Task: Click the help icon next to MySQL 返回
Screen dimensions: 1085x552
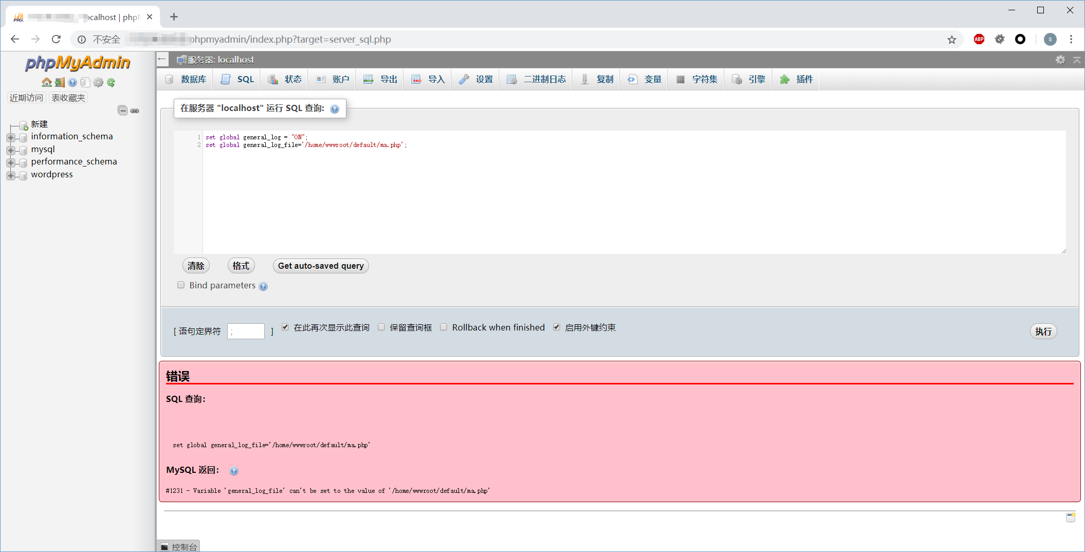Action: click(234, 471)
